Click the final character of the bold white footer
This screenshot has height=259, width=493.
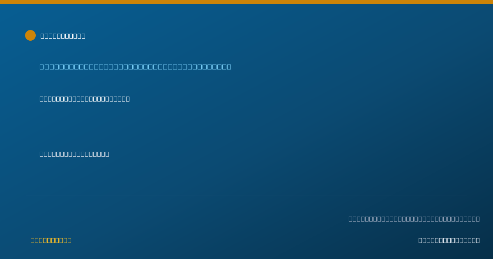[x=478, y=240]
